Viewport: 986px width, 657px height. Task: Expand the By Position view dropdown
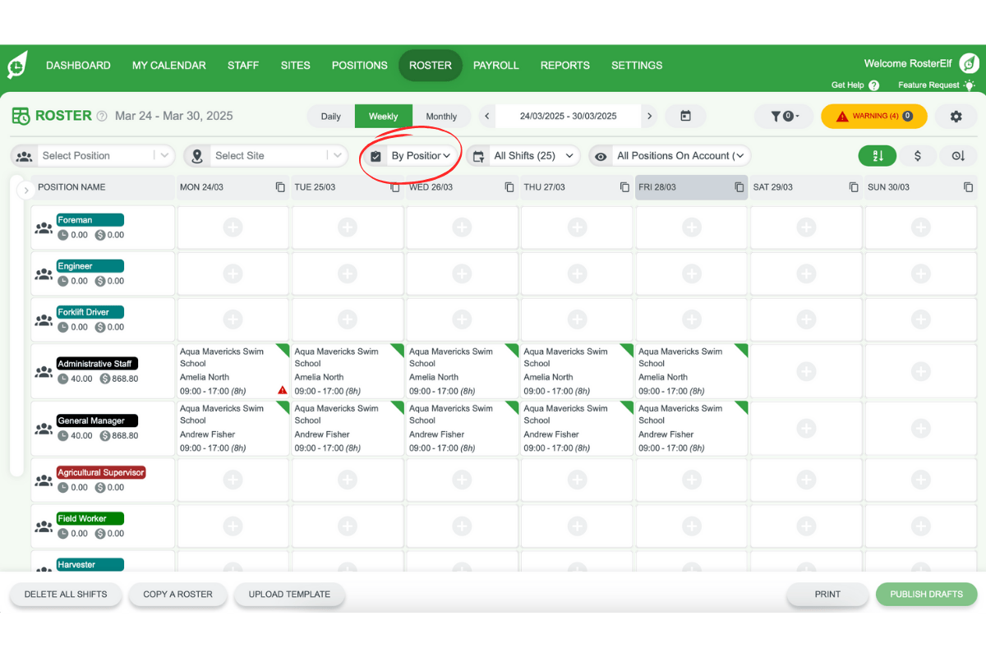[420, 156]
